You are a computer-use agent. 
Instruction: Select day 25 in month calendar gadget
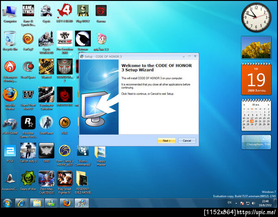click(x=248, y=124)
